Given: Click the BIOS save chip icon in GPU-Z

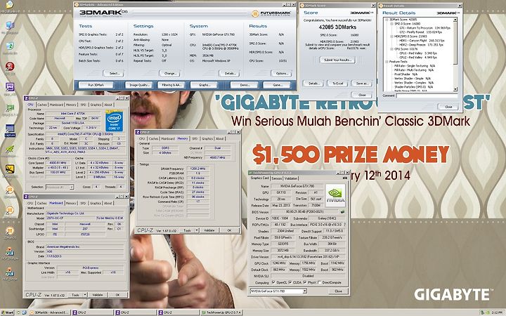Looking at the screenshot, I should point(342,212).
